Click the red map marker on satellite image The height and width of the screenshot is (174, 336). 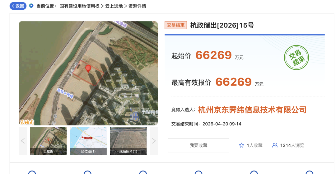(x=88, y=68)
